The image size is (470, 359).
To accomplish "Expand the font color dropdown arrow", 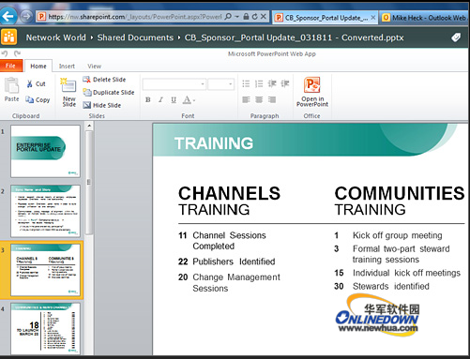I will click(x=194, y=100).
